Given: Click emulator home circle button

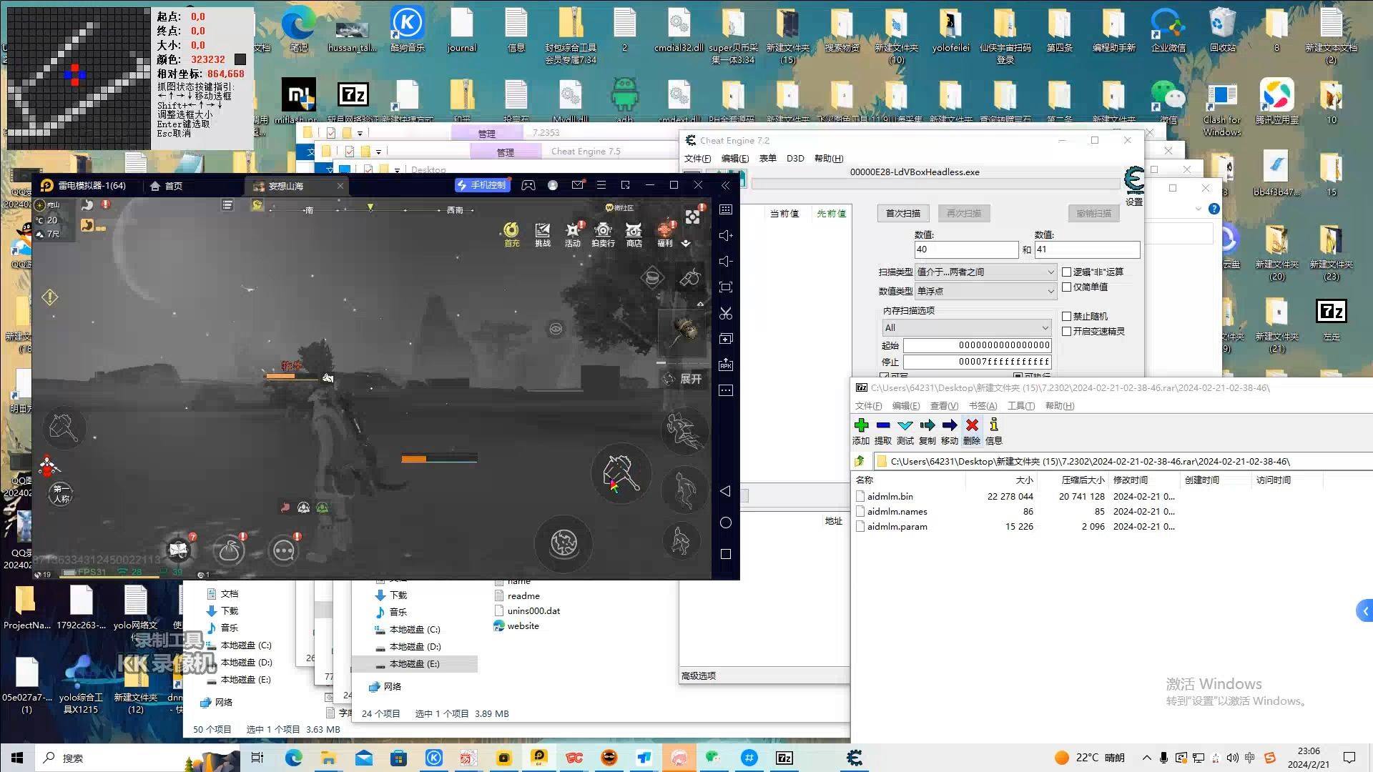Looking at the screenshot, I should pos(726,523).
